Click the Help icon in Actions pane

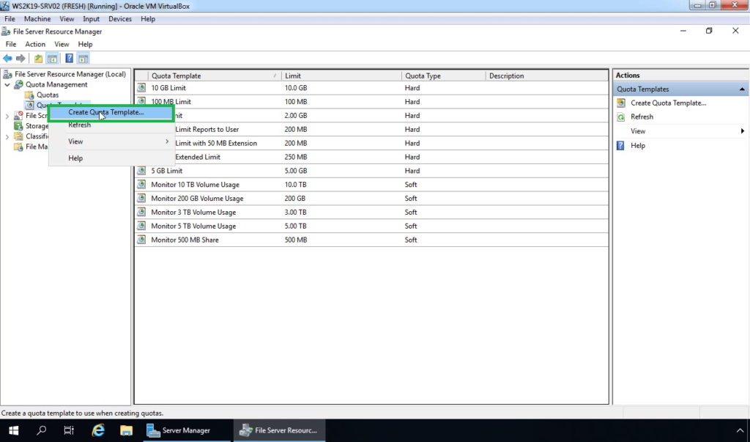click(620, 146)
